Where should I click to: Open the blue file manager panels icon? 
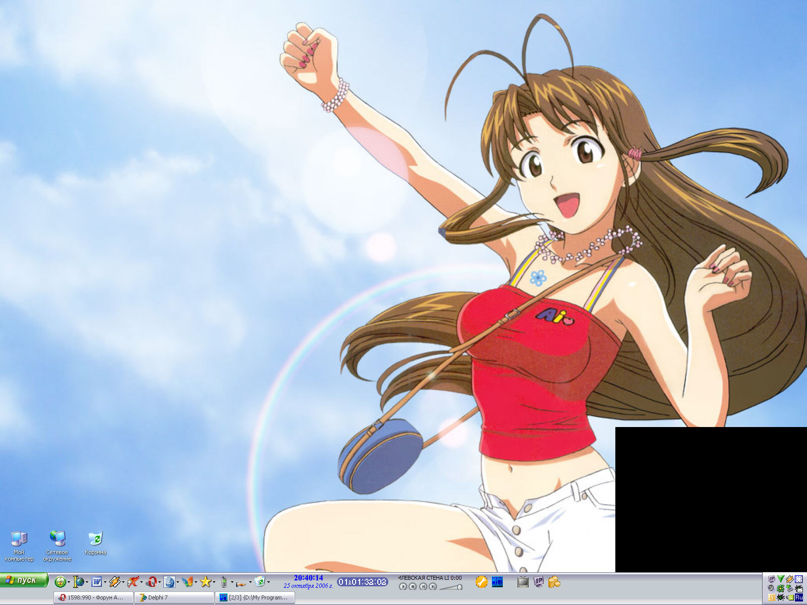[x=497, y=582]
